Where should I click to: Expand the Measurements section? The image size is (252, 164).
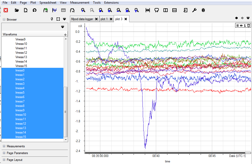pos(4,146)
